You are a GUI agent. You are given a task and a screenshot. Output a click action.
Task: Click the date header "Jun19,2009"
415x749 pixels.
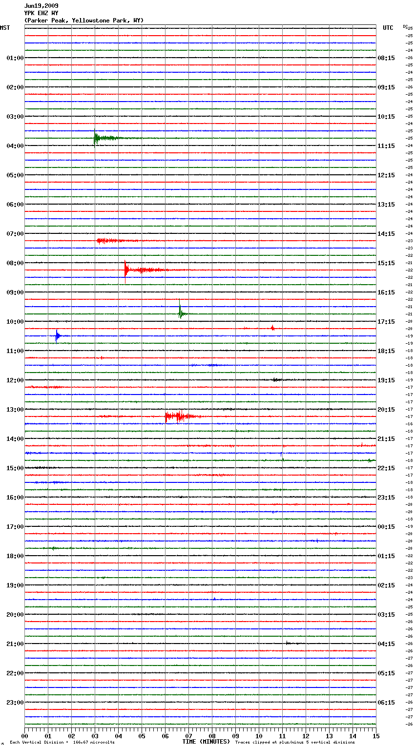41,6
